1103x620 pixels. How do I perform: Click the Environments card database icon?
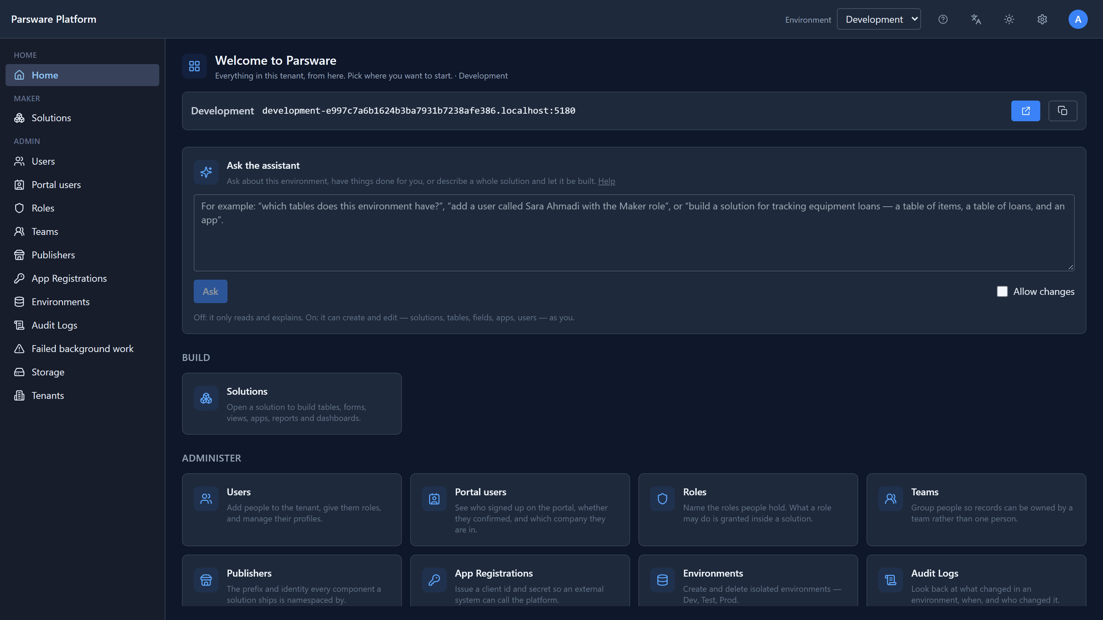(662, 580)
